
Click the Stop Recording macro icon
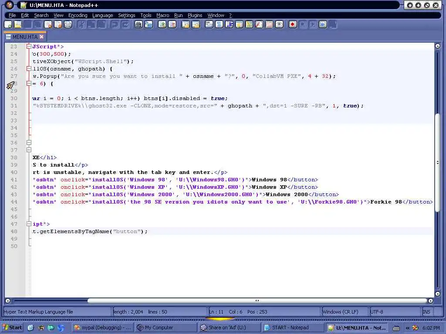pyautogui.click(x=303, y=24)
